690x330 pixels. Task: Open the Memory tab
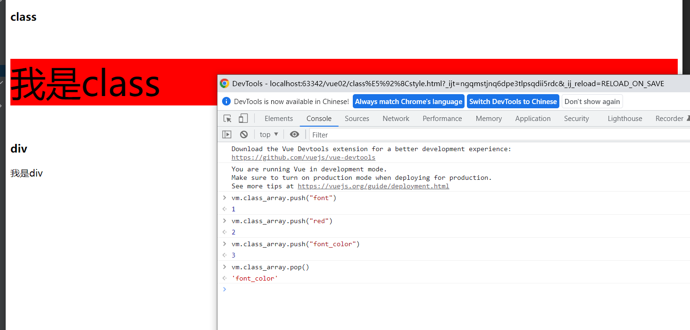(x=489, y=119)
